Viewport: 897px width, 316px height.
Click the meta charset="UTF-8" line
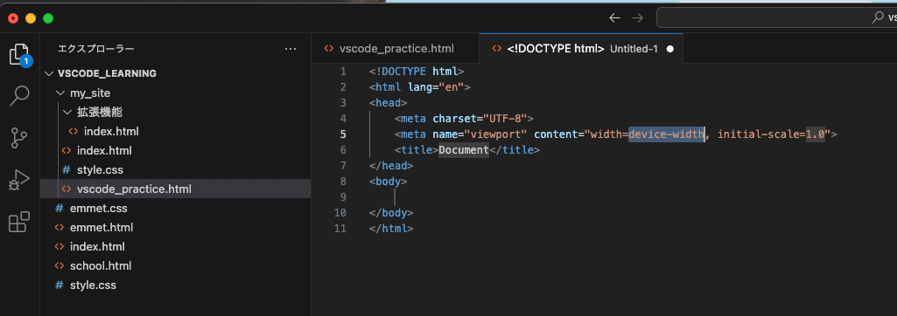pyautogui.click(x=464, y=119)
